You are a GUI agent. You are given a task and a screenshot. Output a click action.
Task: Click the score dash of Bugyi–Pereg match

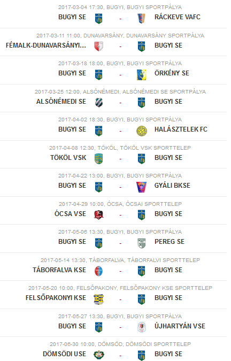point(120,243)
